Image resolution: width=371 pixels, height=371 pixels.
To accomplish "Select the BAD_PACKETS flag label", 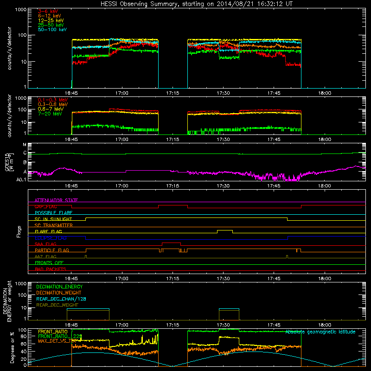I will point(51,269).
